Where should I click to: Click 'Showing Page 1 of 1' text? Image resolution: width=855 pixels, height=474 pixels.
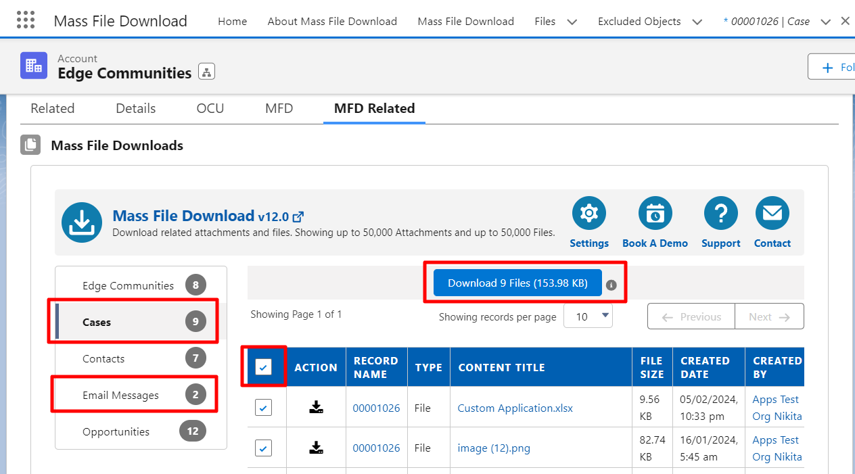click(296, 314)
